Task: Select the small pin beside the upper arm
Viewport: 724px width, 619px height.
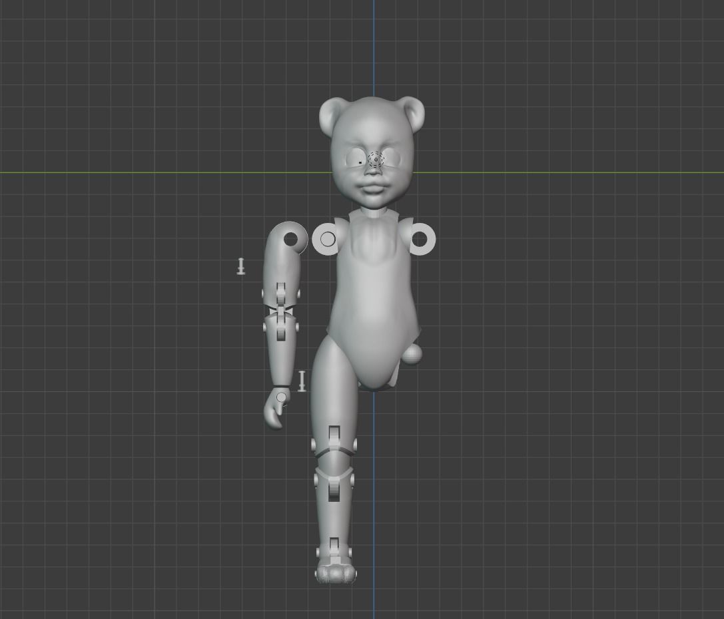Action: pyautogui.click(x=240, y=267)
